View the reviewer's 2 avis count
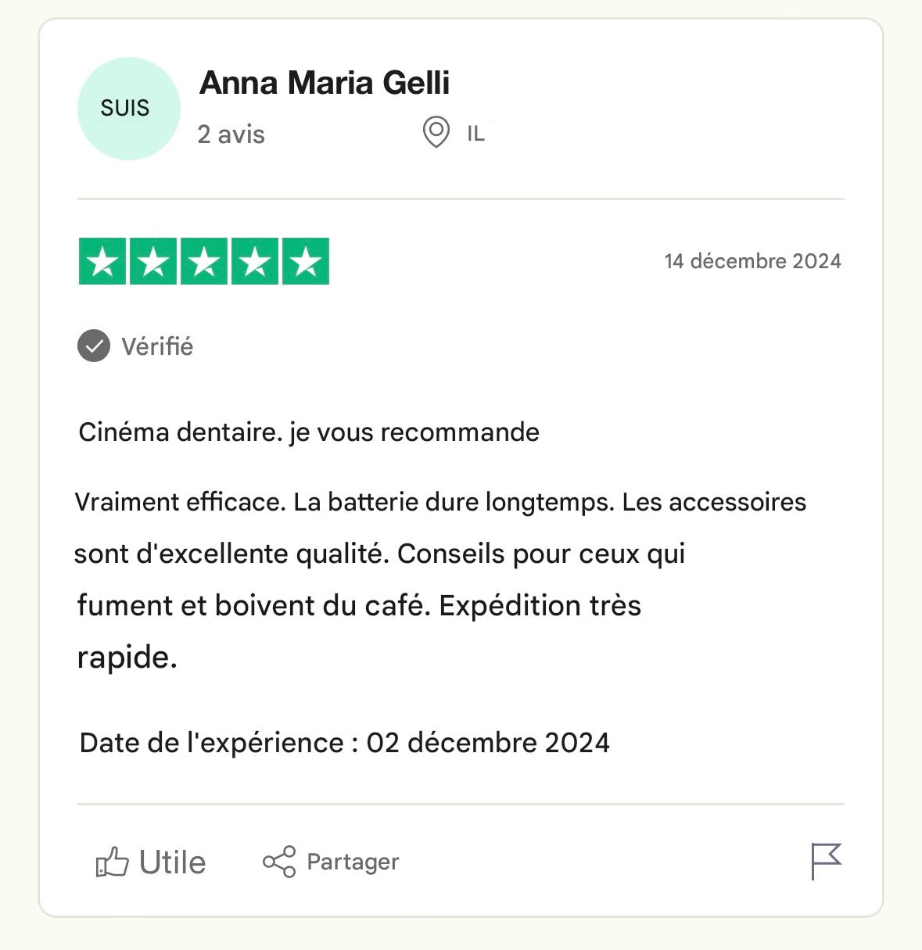Screen dimensions: 922x950 click(x=231, y=134)
